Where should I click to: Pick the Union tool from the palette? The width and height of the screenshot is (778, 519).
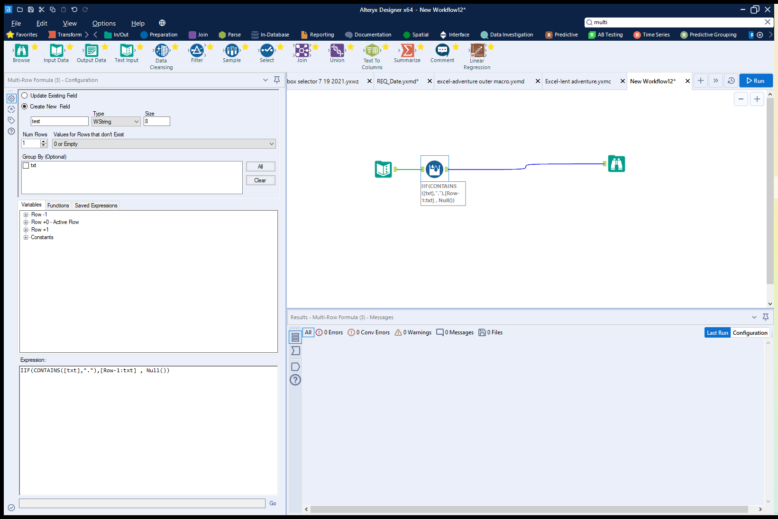pos(337,52)
